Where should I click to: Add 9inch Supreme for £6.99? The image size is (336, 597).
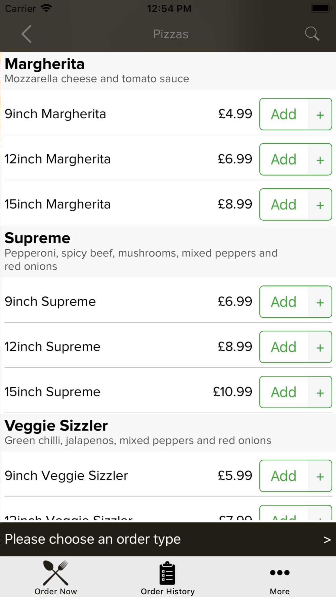[x=284, y=302]
